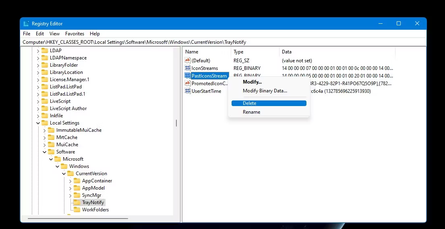Open the Favorites menu
The height and width of the screenshot is (229, 445).
tap(75, 34)
